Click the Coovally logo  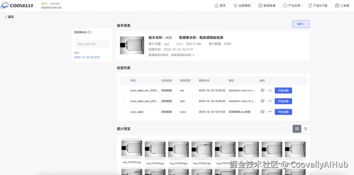coord(17,6)
